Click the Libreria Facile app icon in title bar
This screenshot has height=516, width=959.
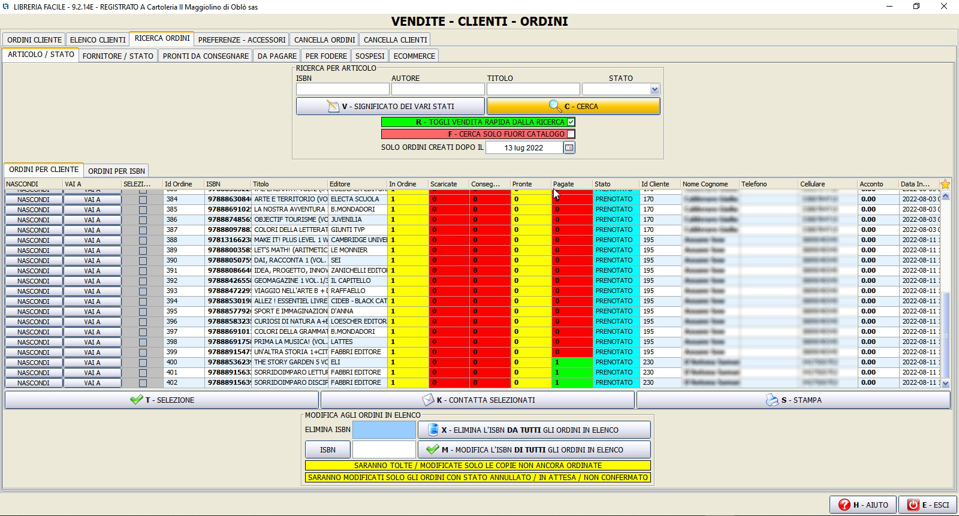6,7
